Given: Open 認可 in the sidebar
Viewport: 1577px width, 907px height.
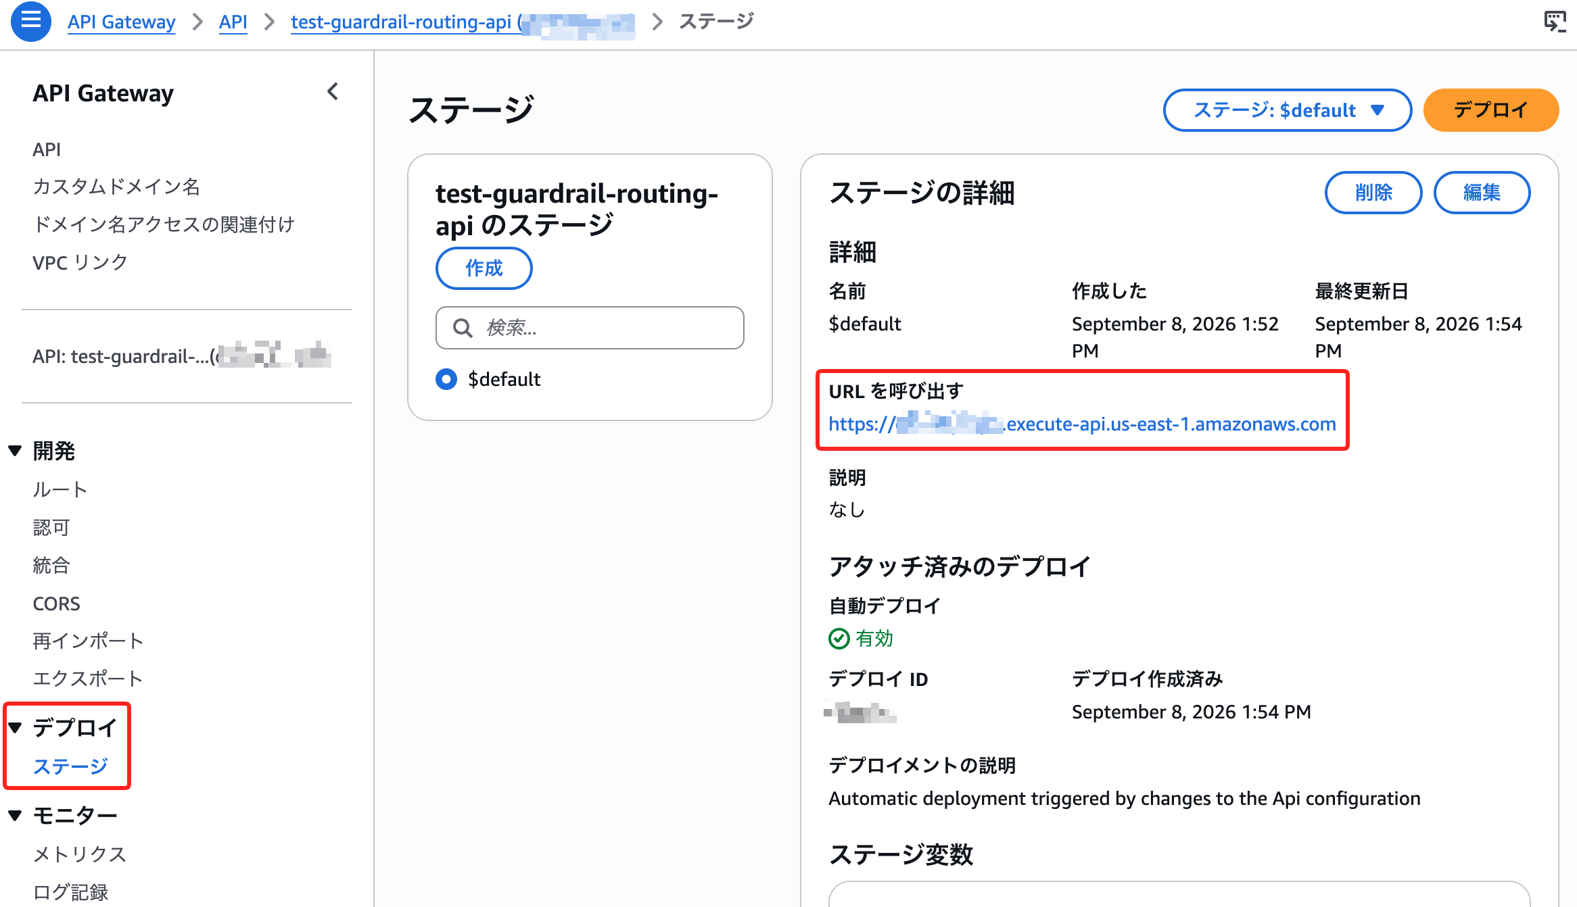Looking at the screenshot, I should tap(51, 527).
